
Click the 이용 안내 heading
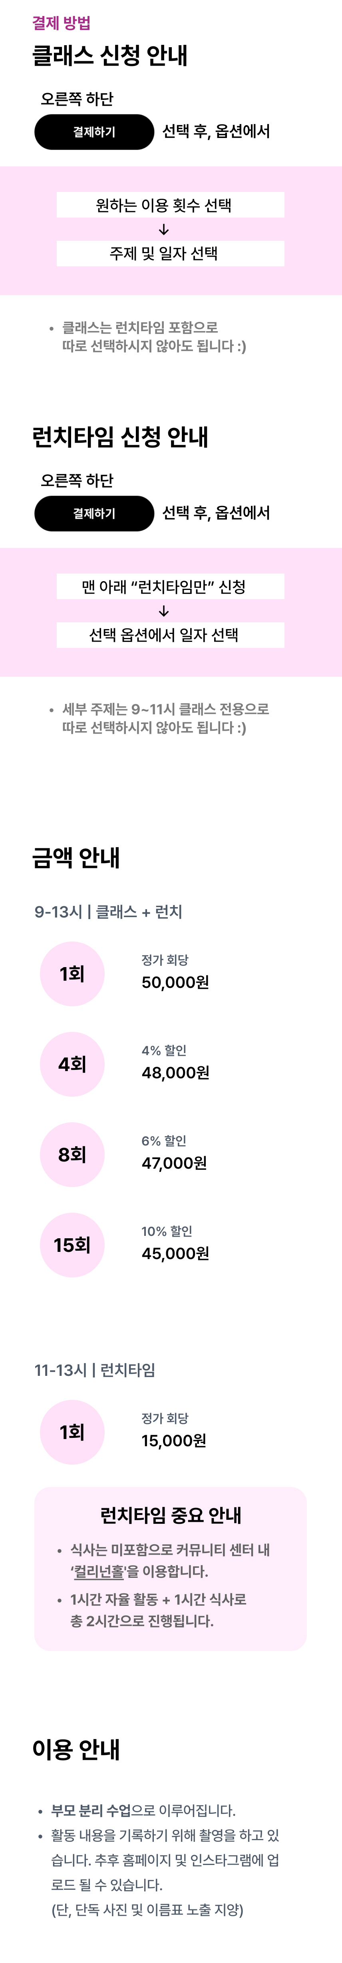click(x=76, y=1749)
